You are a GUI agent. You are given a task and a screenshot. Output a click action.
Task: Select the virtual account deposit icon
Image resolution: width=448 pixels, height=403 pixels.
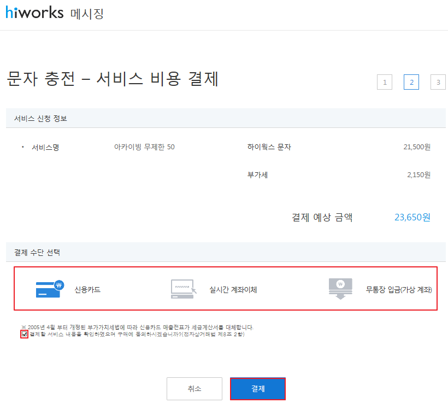[x=340, y=289]
